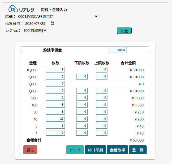This screenshot has height=164, width=172.
Task: Click the レシート印刷 print button
Action: pyautogui.click(x=95, y=150)
